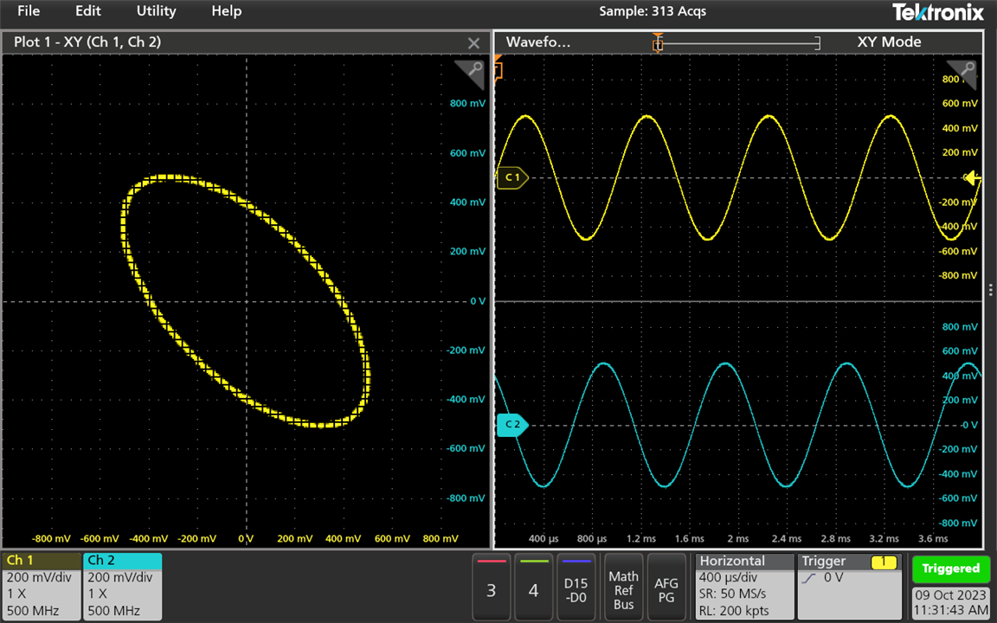Click the date and time badge
This screenshot has height=623, width=997.
click(950, 602)
